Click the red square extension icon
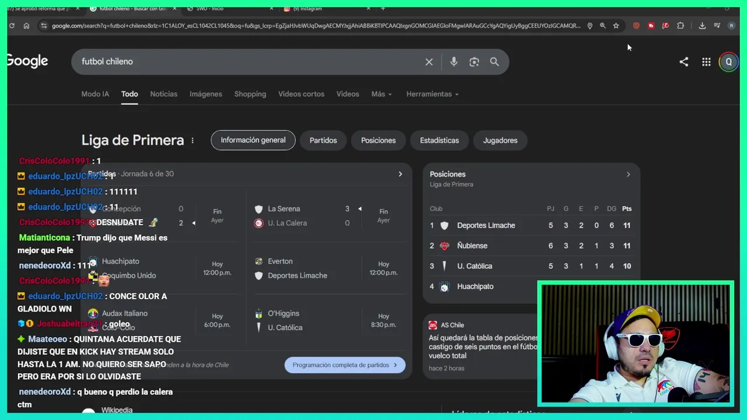The width and height of the screenshot is (747, 420). (651, 26)
